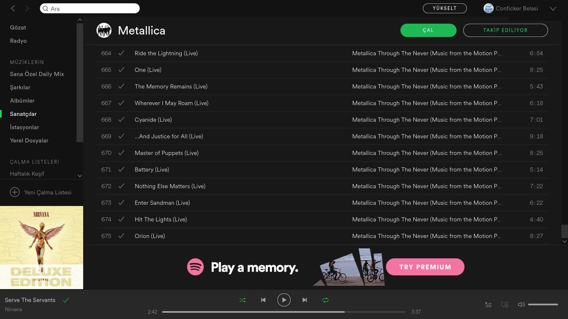The image size is (568, 319).
Task: Open the Serve The Servants title link
Action: (x=30, y=300)
